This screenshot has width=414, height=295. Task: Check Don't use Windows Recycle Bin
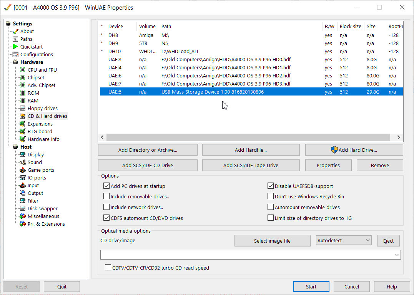pyautogui.click(x=270, y=196)
